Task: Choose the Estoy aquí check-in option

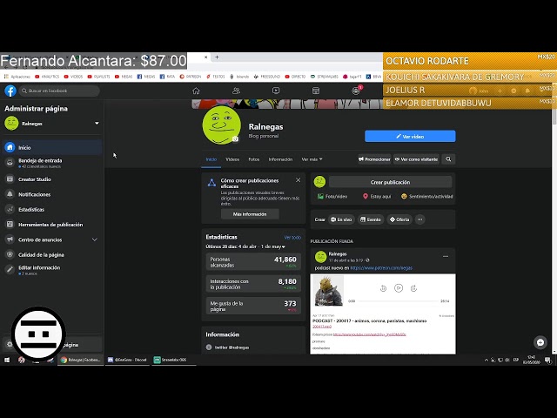Action: (377, 196)
